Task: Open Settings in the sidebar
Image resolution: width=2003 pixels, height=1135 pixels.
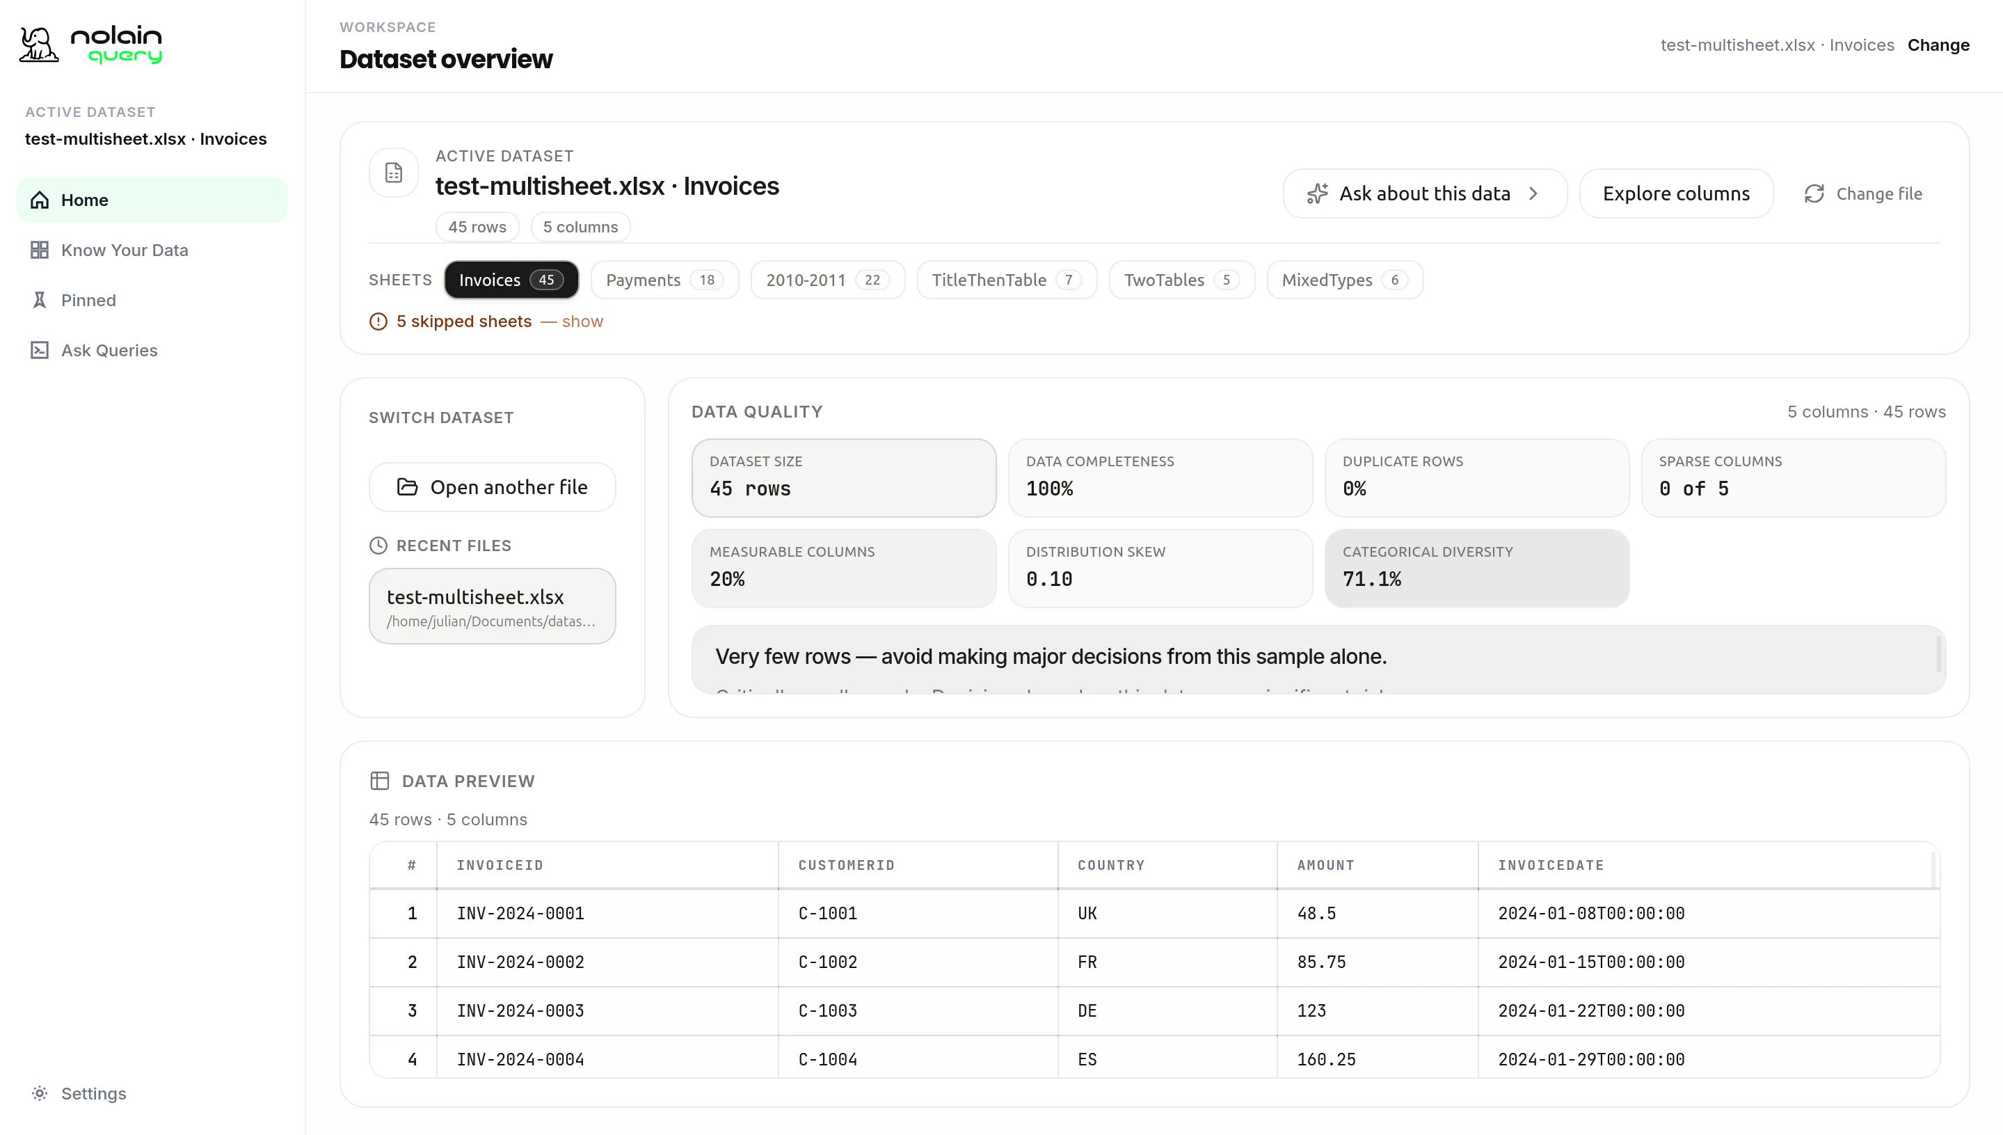Action: tap(152, 1093)
